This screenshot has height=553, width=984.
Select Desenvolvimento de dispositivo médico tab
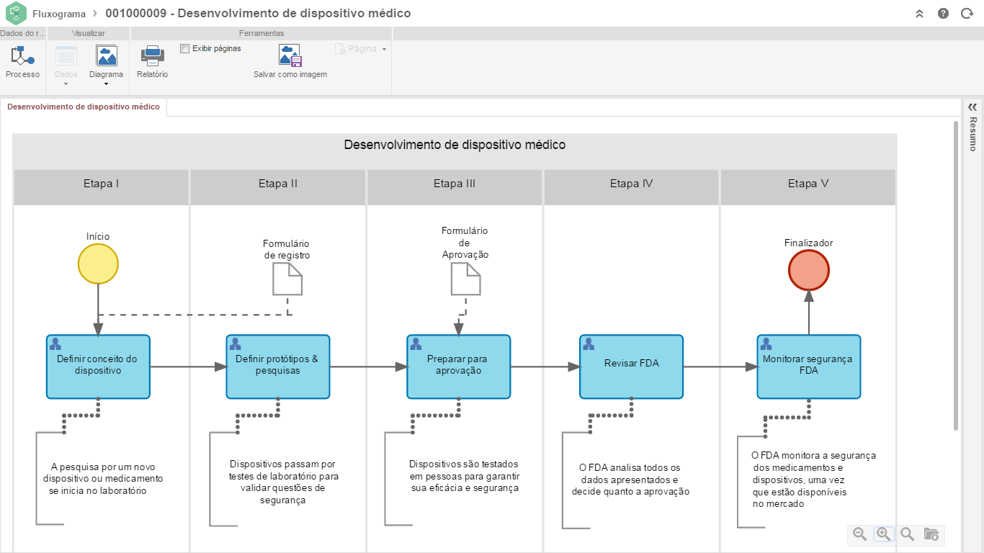coord(84,107)
